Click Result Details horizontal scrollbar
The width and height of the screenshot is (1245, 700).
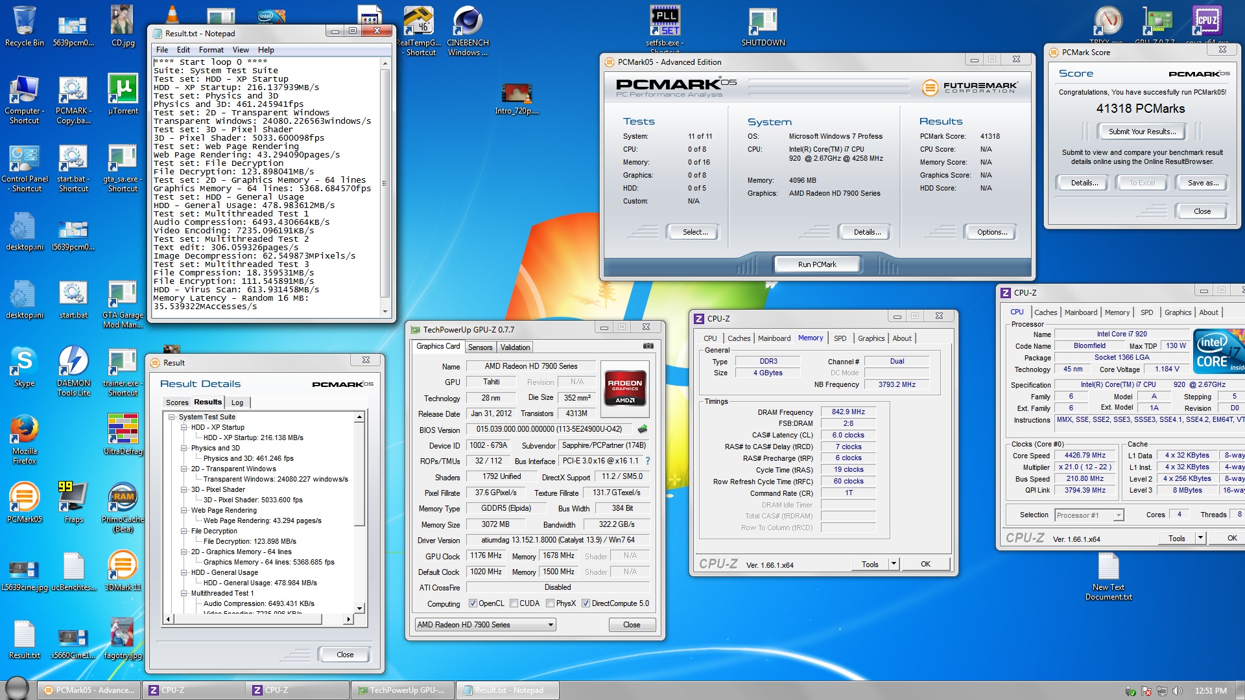(x=258, y=620)
